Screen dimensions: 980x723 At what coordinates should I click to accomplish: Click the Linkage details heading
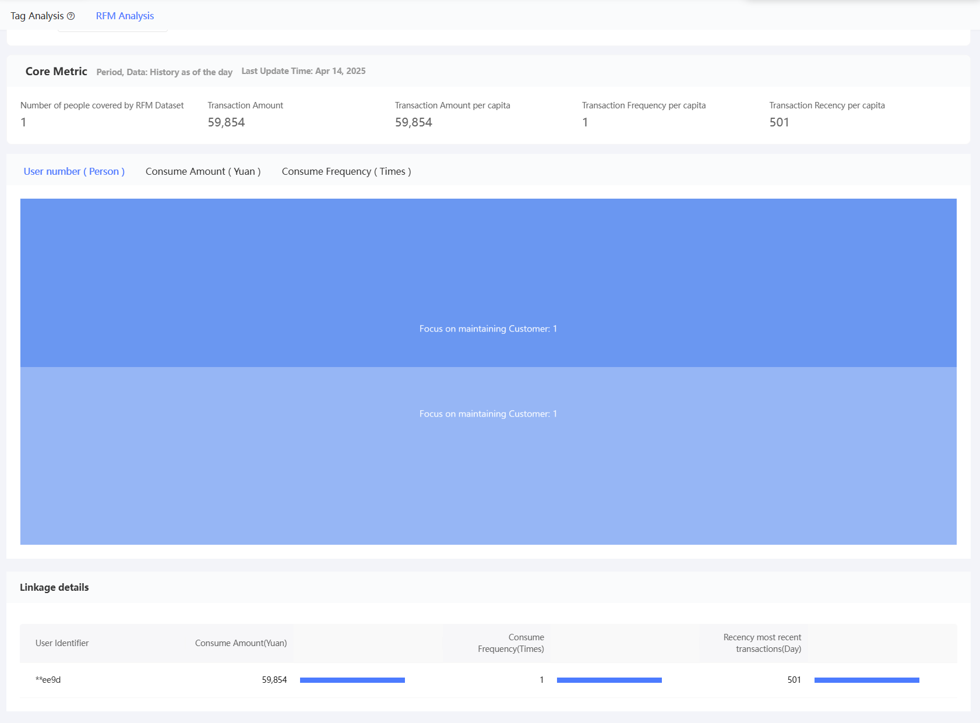(54, 587)
